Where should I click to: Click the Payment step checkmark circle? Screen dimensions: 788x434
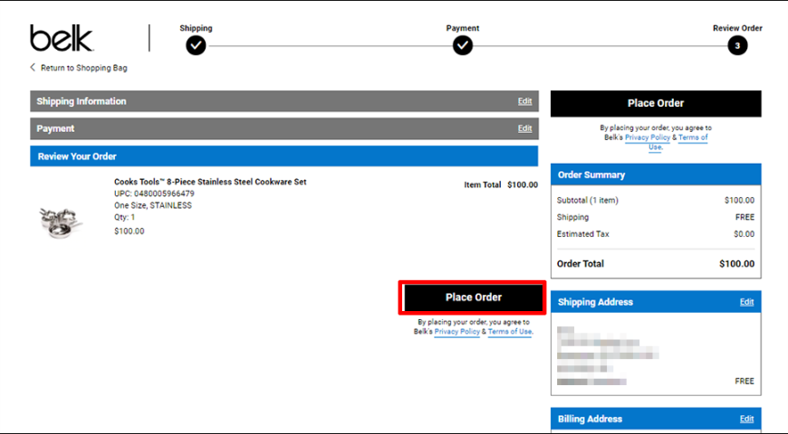pyautogui.click(x=462, y=45)
